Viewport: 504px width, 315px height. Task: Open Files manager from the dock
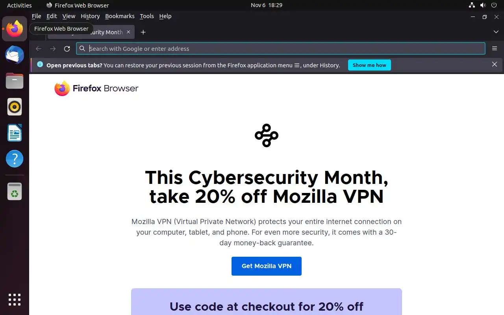click(x=15, y=81)
